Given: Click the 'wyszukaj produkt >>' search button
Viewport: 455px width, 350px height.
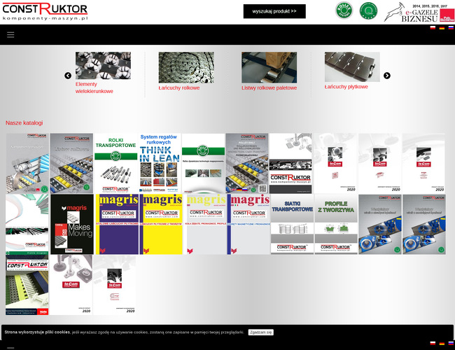Looking at the screenshot, I should [274, 11].
